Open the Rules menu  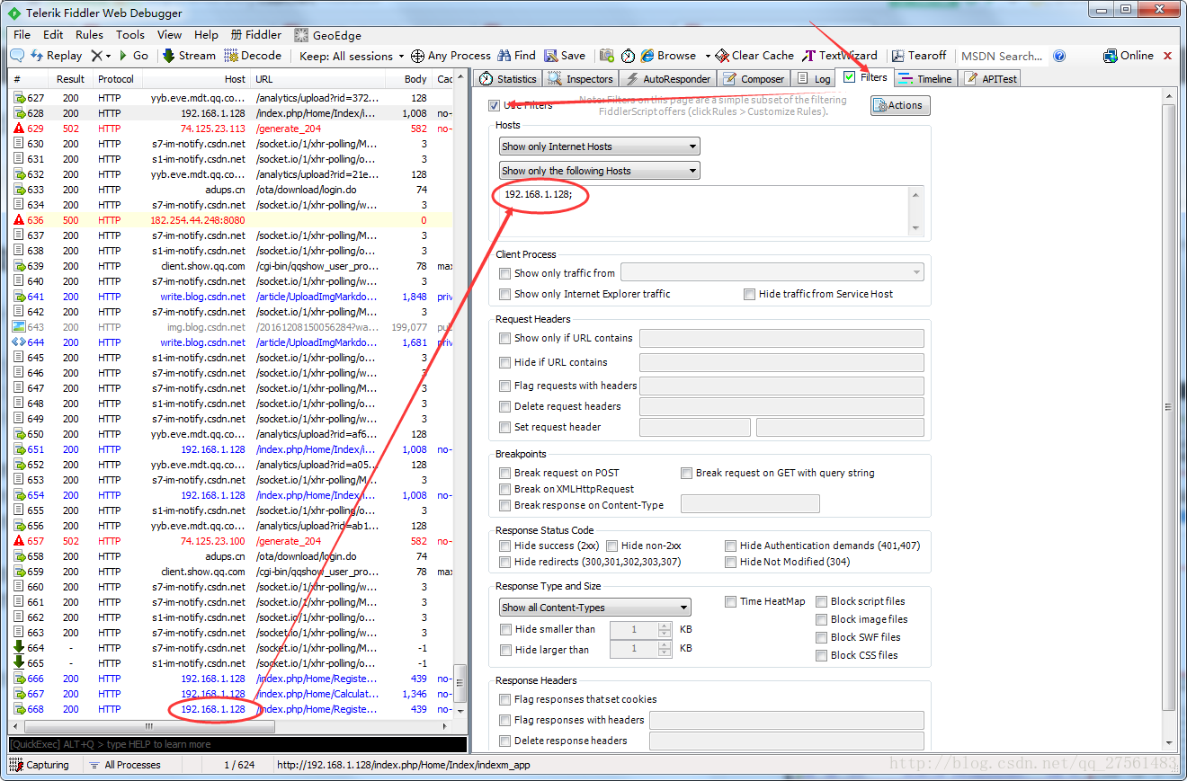[x=89, y=35]
